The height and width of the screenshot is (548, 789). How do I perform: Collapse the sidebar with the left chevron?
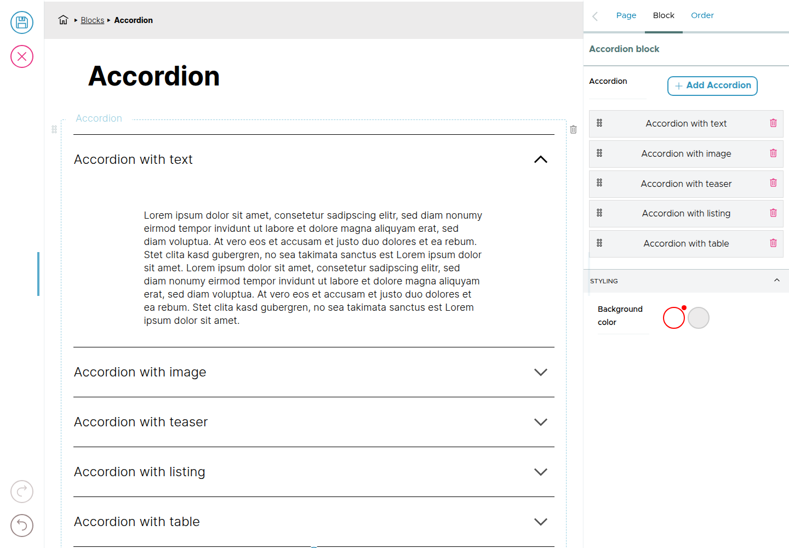coord(595,16)
